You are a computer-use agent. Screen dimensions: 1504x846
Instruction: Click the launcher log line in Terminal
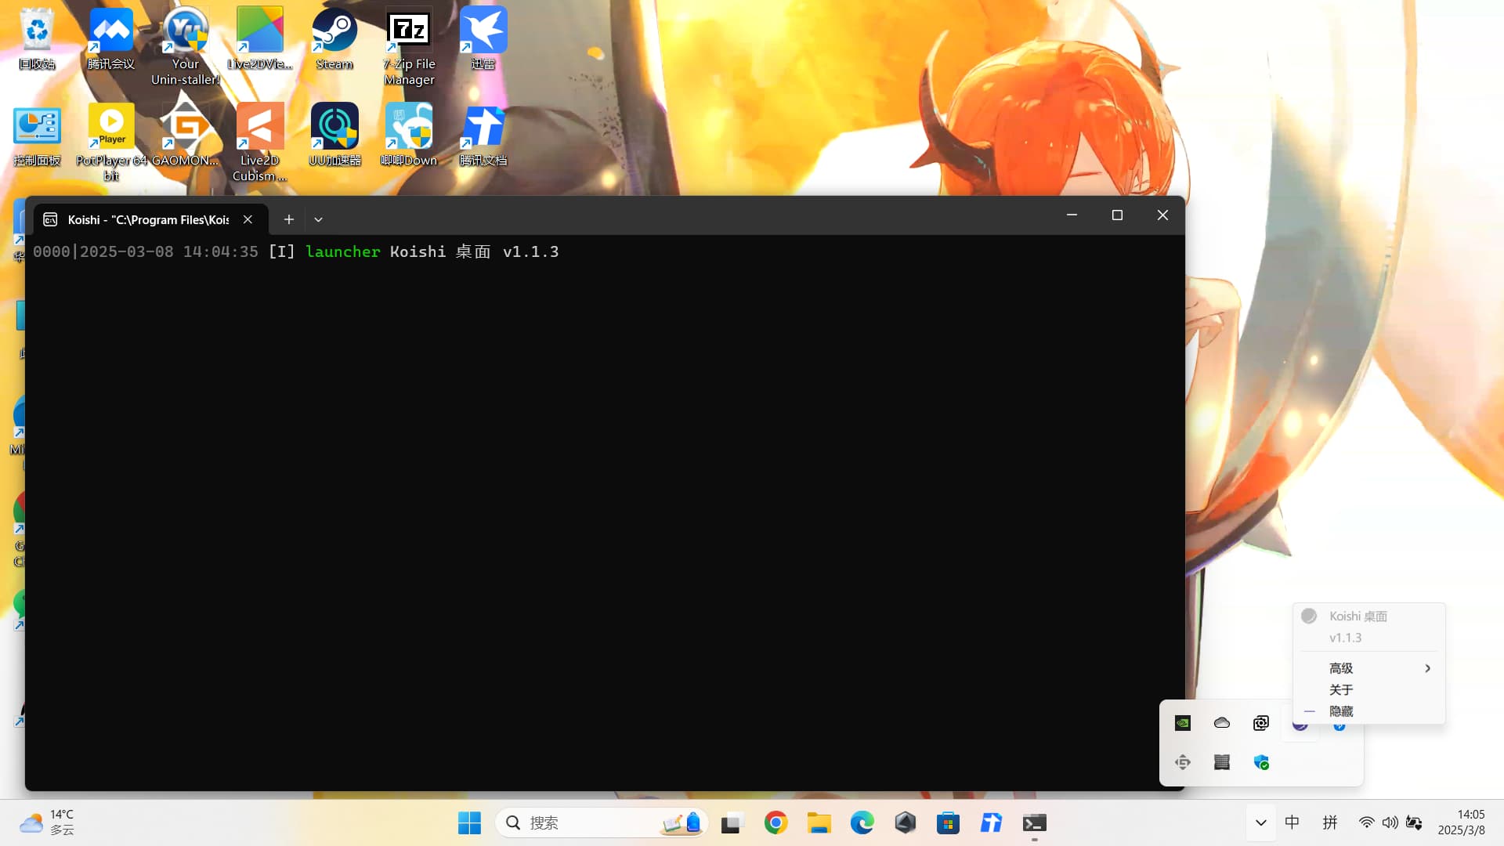pos(295,251)
